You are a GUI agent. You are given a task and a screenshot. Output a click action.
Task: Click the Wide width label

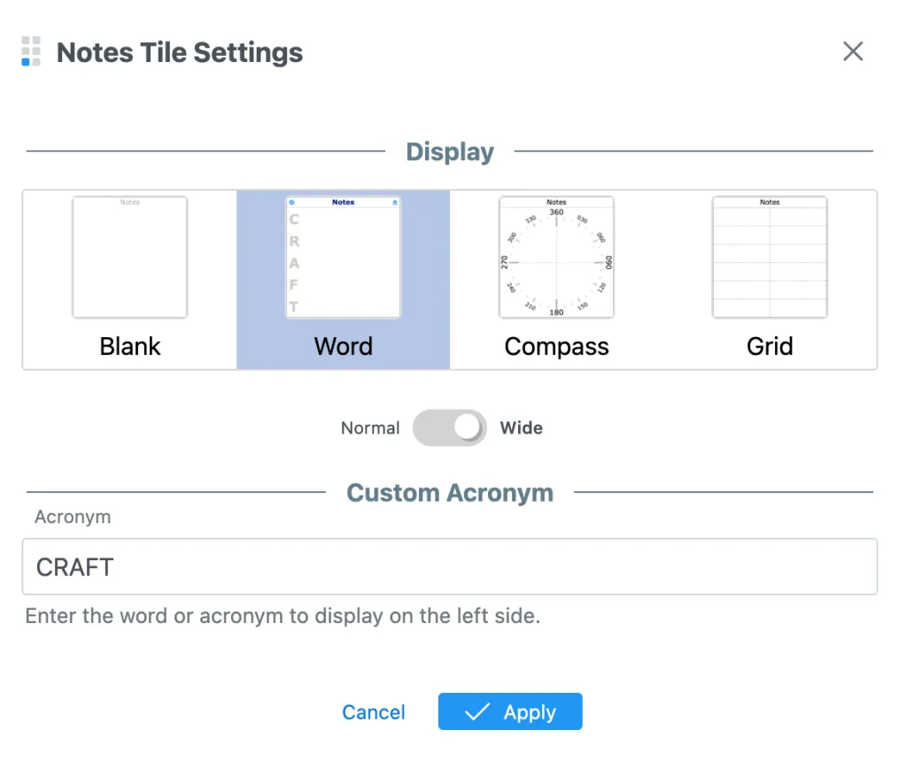[522, 428]
